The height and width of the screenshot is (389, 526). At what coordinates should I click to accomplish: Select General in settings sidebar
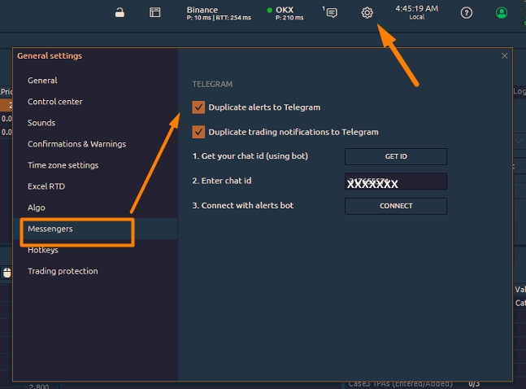(x=42, y=81)
